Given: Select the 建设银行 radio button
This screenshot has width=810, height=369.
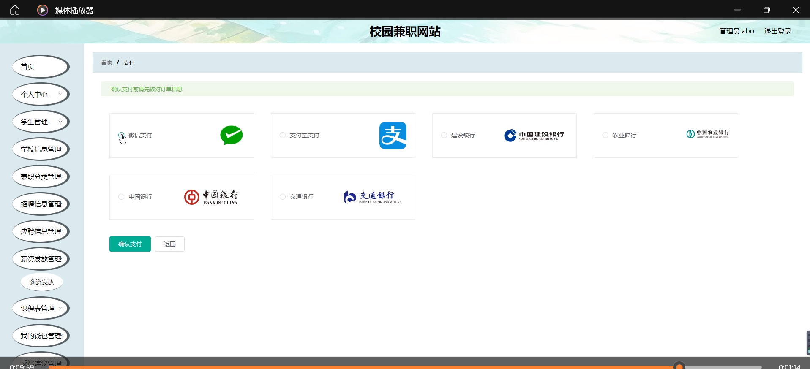Looking at the screenshot, I should 444,135.
